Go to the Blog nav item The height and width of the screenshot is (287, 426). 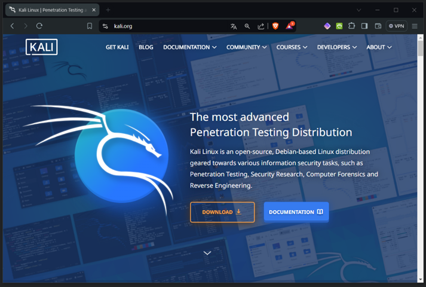[x=146, y=47]
